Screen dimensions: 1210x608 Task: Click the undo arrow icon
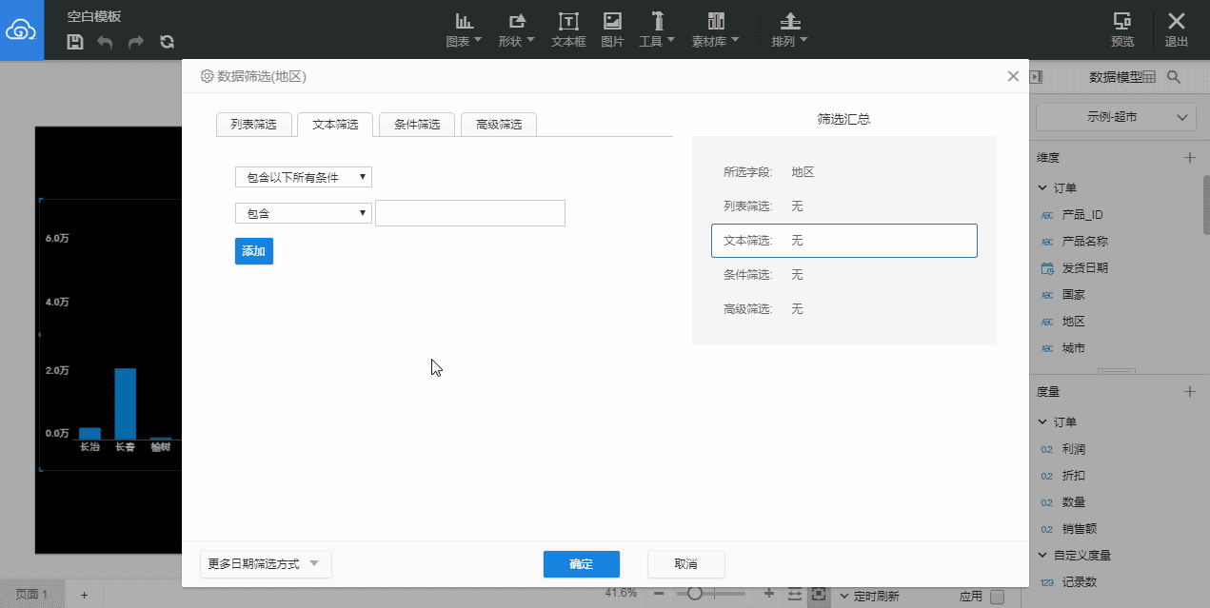[105, 42]
